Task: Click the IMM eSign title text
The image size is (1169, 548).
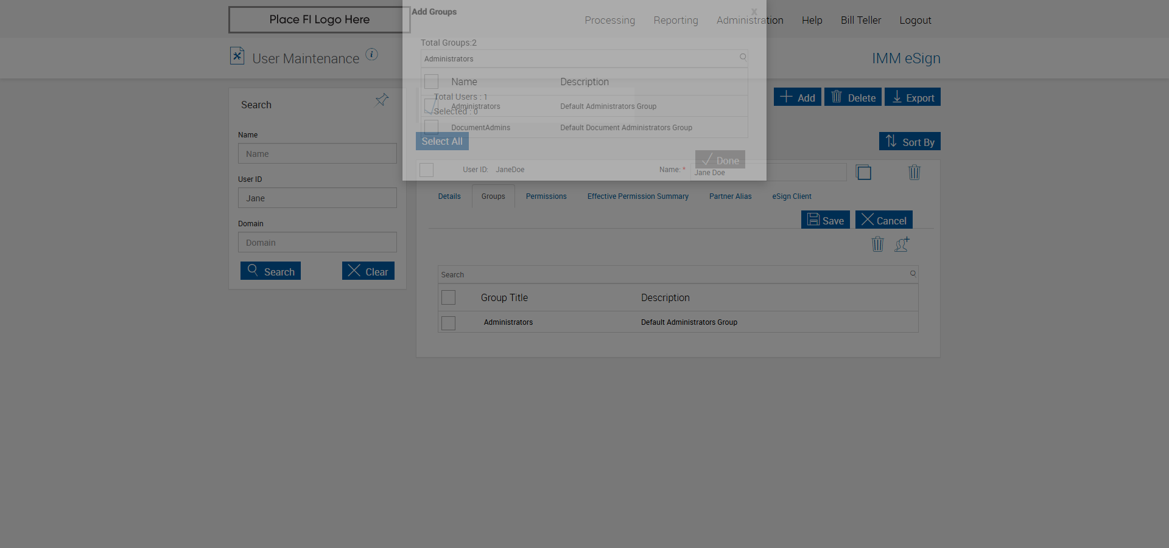Action: [906, 58]
